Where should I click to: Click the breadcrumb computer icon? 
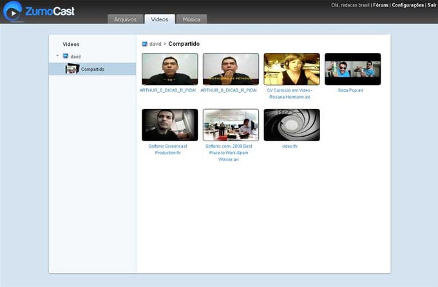tap(144, 44)
